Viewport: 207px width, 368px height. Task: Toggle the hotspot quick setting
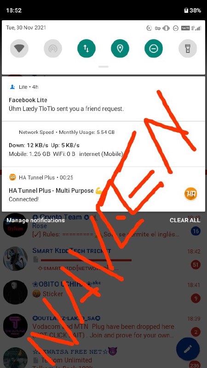click(x=53, y=49)
